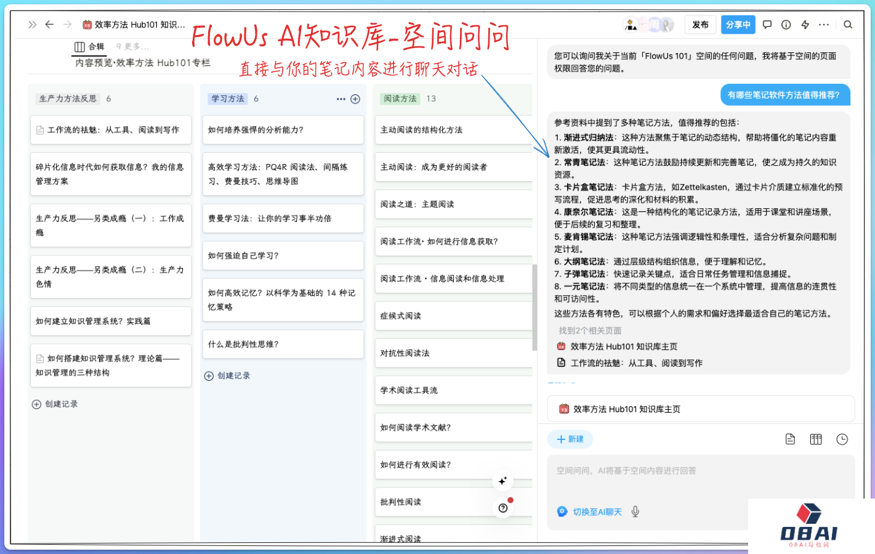875x554 pixels.
Task: Open card 学术阅读工具流
Action: [x=454, y=391]
